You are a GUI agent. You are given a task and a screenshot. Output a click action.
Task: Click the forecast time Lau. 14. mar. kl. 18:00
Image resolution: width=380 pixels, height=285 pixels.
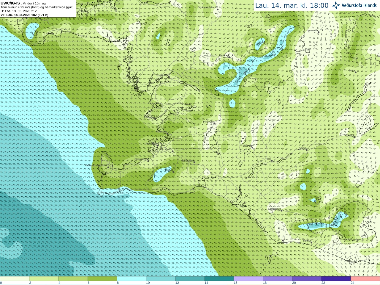(x=292, y=5)
